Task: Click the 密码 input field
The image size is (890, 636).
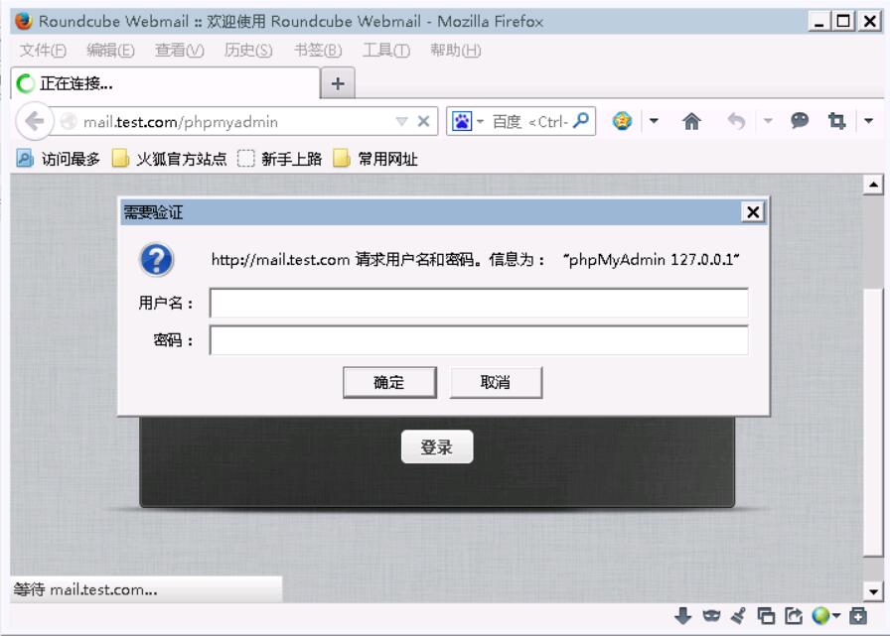Action: (x=479, y=340)
